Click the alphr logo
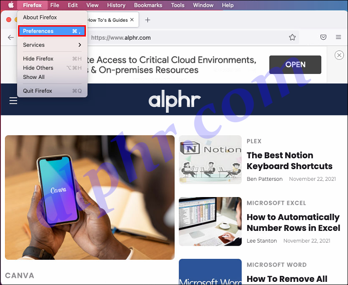The width and height of the screenshot is (348, 285). point(174,100)
